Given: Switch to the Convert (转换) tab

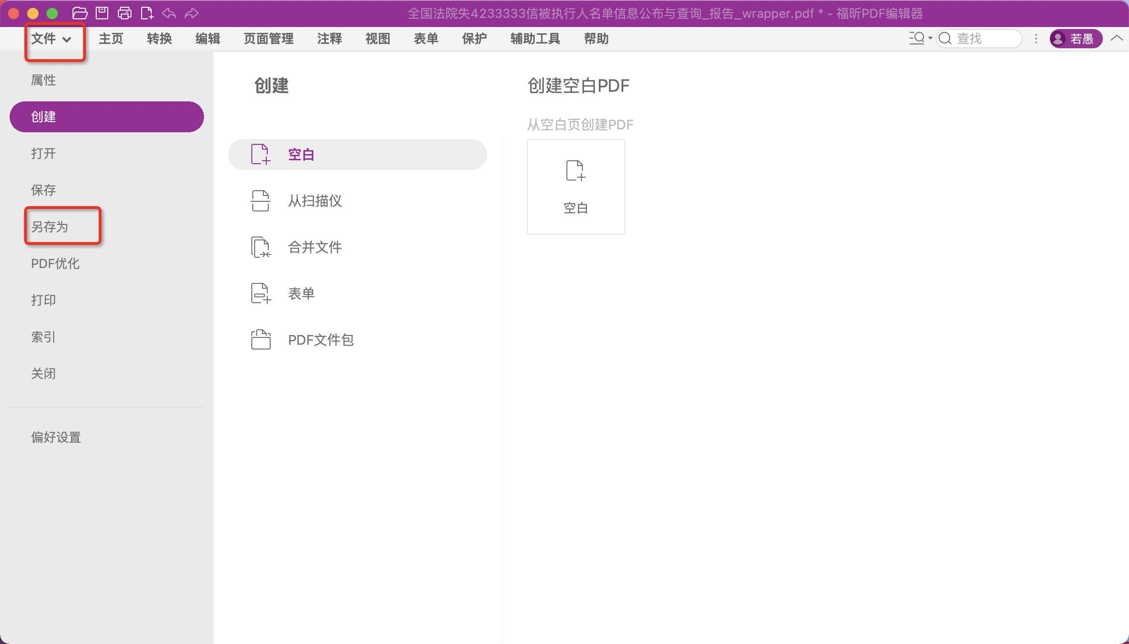Looking at the screenshot, I should click(159, 39).
